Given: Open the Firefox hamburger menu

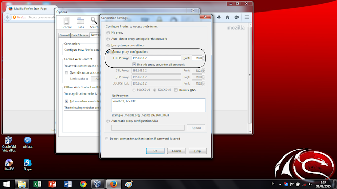Looking at the screenshot, I should pyautogui.click(x=246, y=17).
